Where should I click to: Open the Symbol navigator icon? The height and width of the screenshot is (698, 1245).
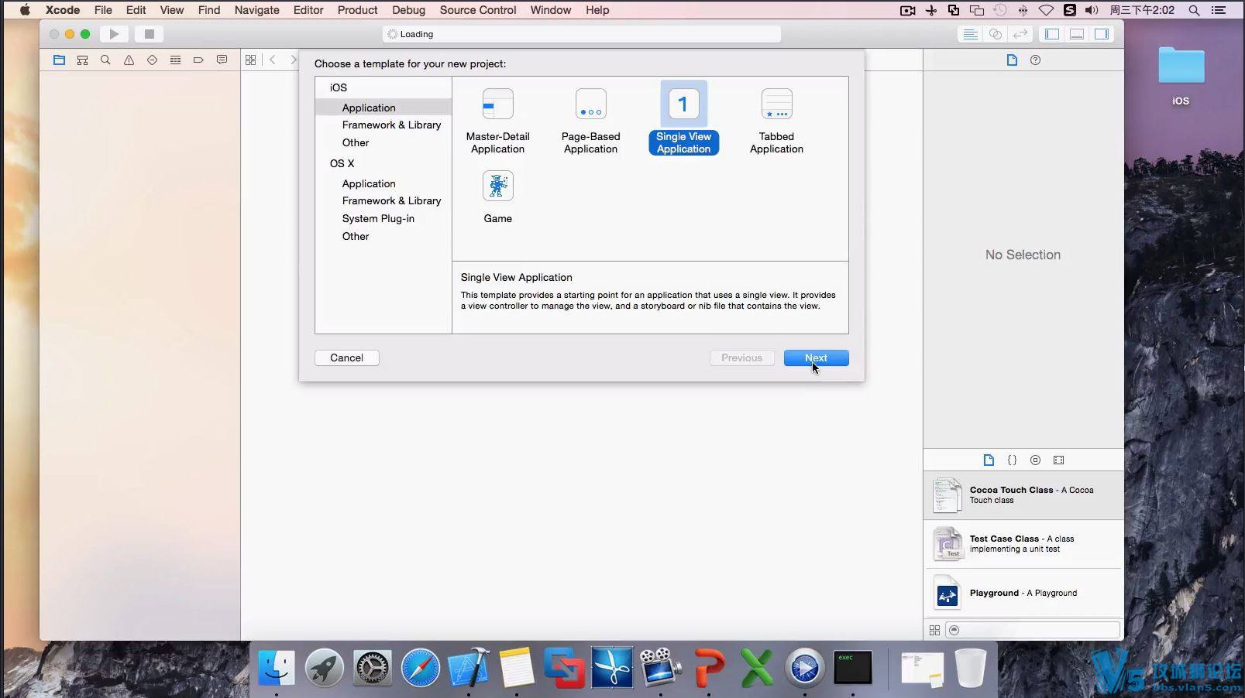point(82,60)
